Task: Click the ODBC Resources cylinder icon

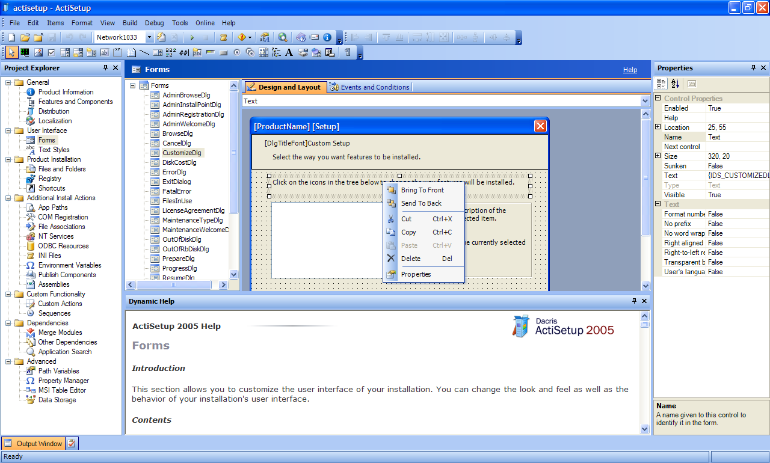Action: pos(31,246)
